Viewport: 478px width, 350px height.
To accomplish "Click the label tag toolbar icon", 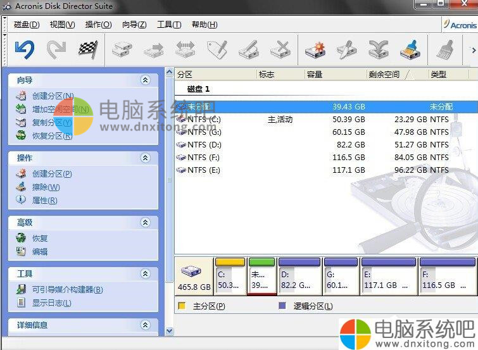I will [x=217, y=50].
